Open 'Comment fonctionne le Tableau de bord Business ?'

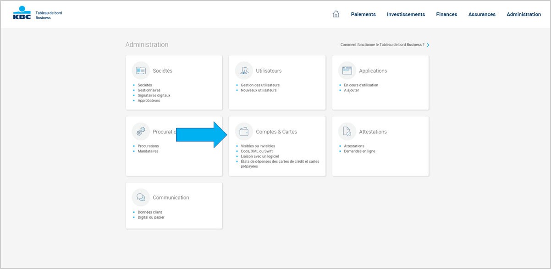point(382,45)
